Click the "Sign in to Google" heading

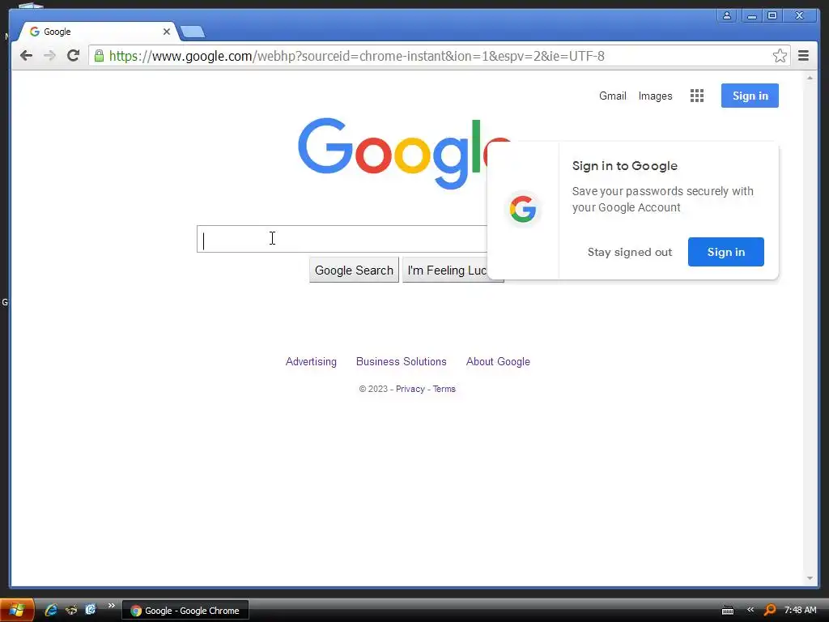(624, 165)
